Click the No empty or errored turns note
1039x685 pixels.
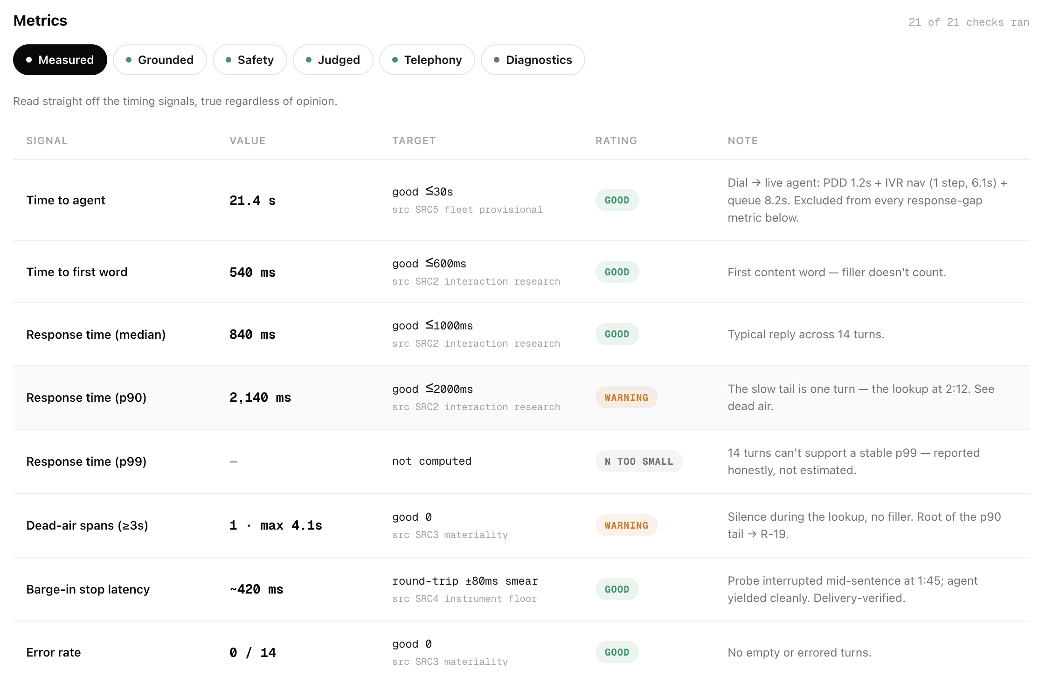tap(799, 652)
